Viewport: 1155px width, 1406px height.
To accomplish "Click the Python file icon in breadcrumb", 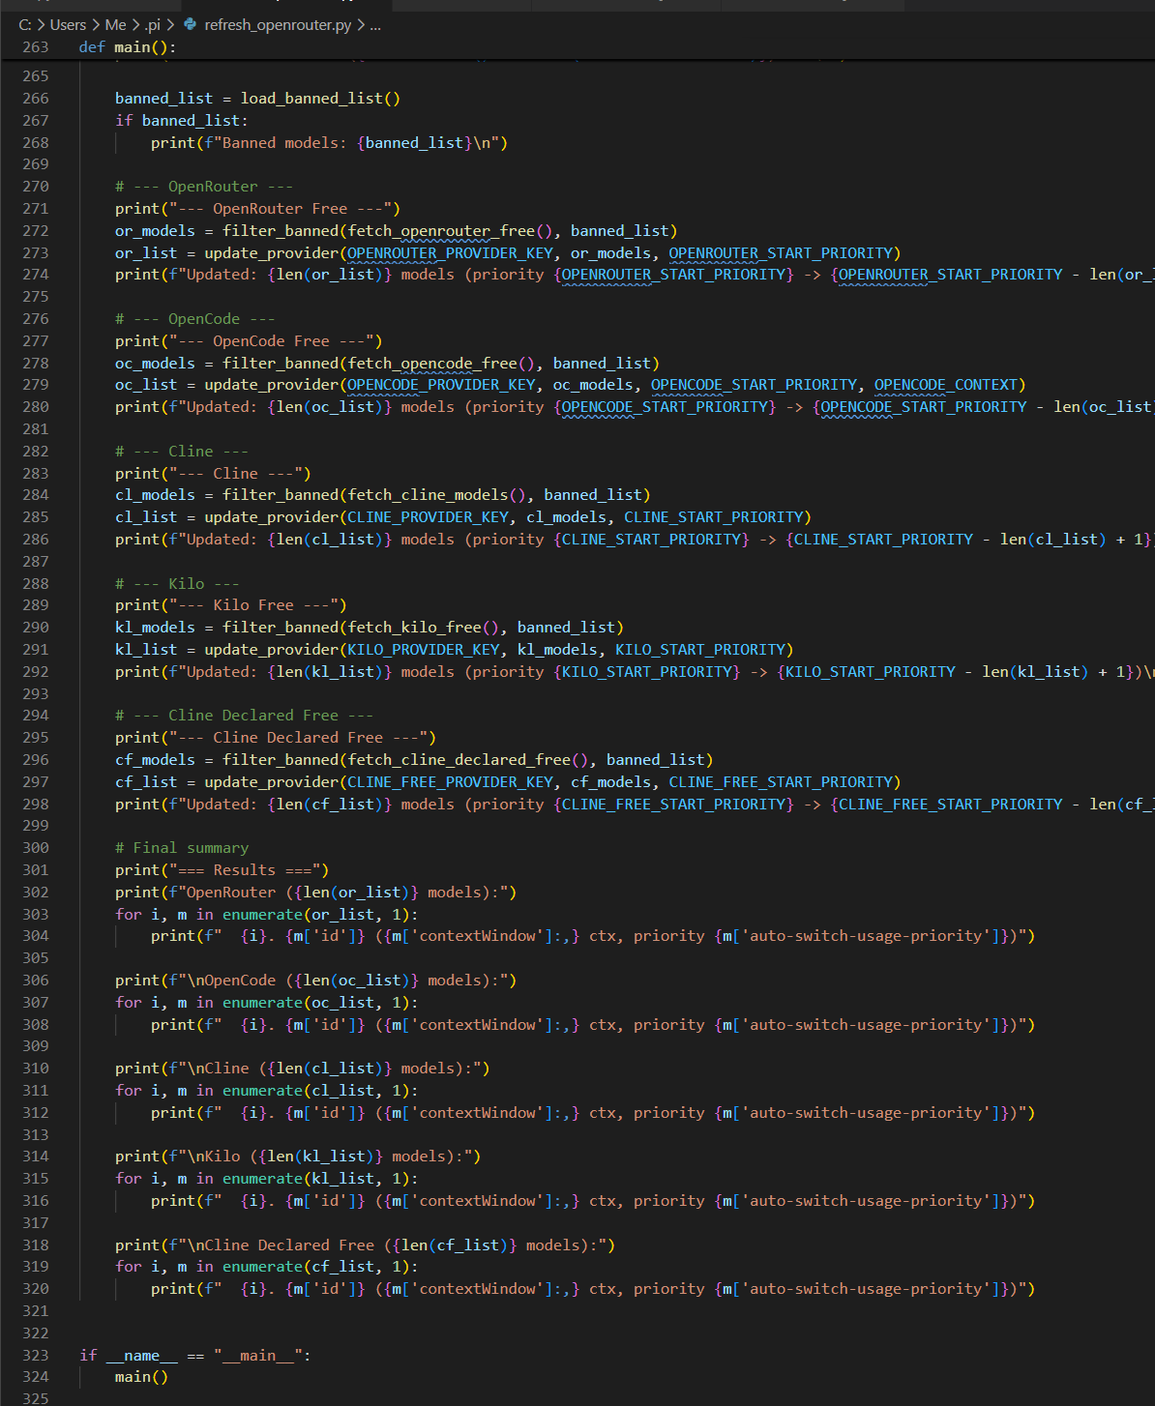I will click(x=190, y=24).
